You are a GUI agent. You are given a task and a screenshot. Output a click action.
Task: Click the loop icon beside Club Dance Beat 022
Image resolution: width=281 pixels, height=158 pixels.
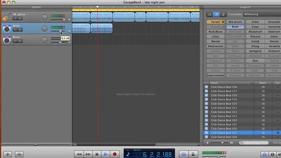[x=206, y=112]
